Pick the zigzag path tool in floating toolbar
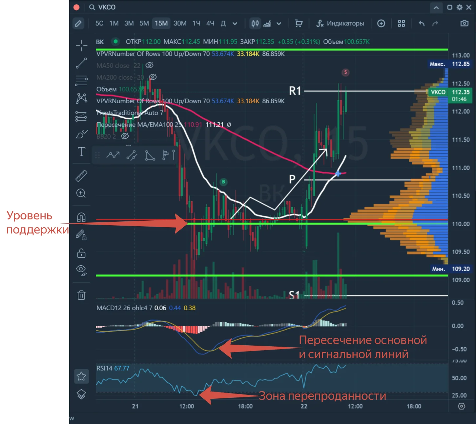476x424 pixels. (113, 155)
